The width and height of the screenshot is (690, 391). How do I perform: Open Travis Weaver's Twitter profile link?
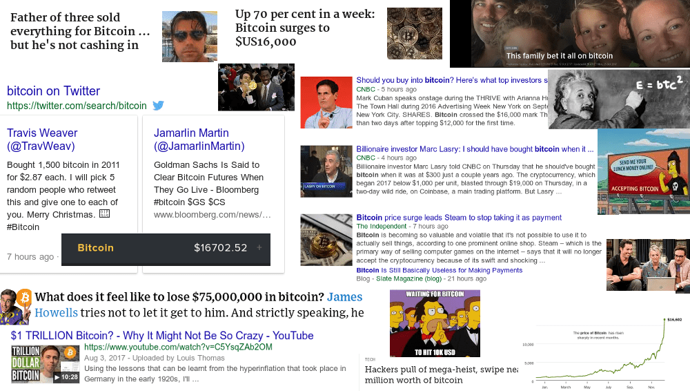[42, 140]
